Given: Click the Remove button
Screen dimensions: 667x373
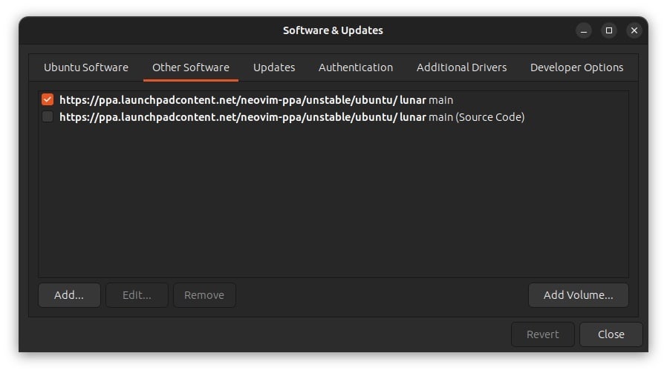Looking at the screenshot, I should point(204,295).
